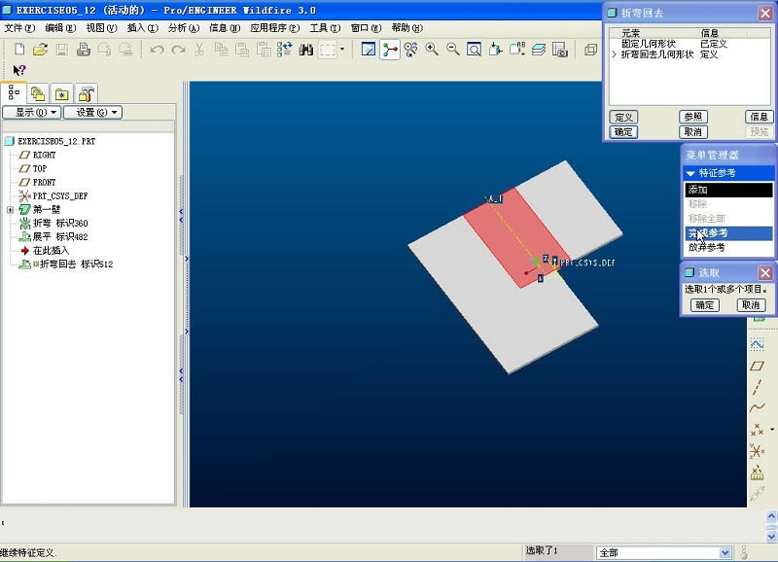Expand the 第一壁 tree node
The height and width of the screenshot is (562, 778).
tap(10, 209)
